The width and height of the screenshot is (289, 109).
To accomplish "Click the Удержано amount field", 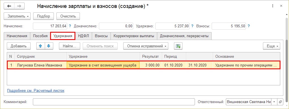I will [172, 26].
